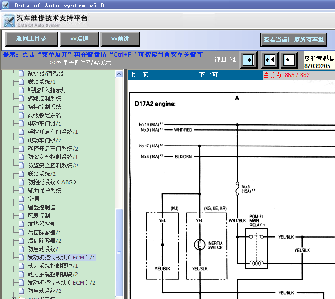Click document icon beside 空调
This screenshot has width=335, height=299.
coord(21,199)
